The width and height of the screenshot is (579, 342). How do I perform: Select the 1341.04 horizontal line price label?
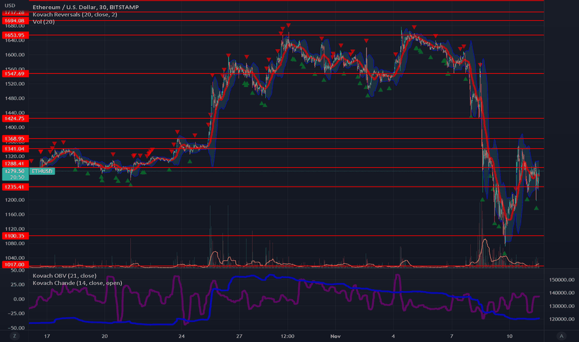point(15,149)
